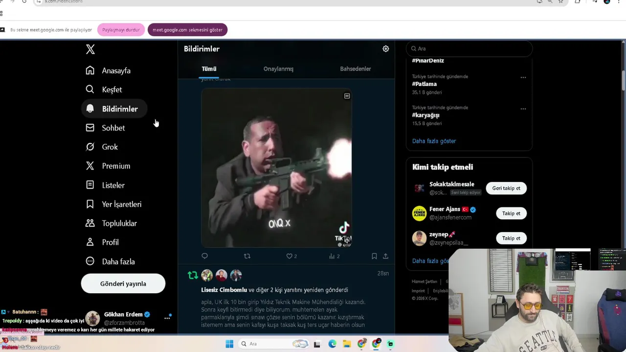The image size is (626, 352).
Task: Open options for #Patlama trend
Action: pos(523,77)
